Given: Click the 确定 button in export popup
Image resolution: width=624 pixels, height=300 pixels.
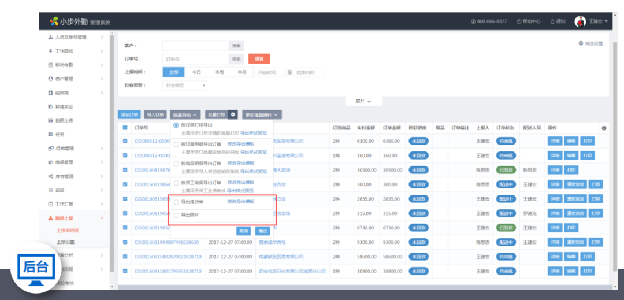Looking at the screenshot, I should (x=263, y=230).
